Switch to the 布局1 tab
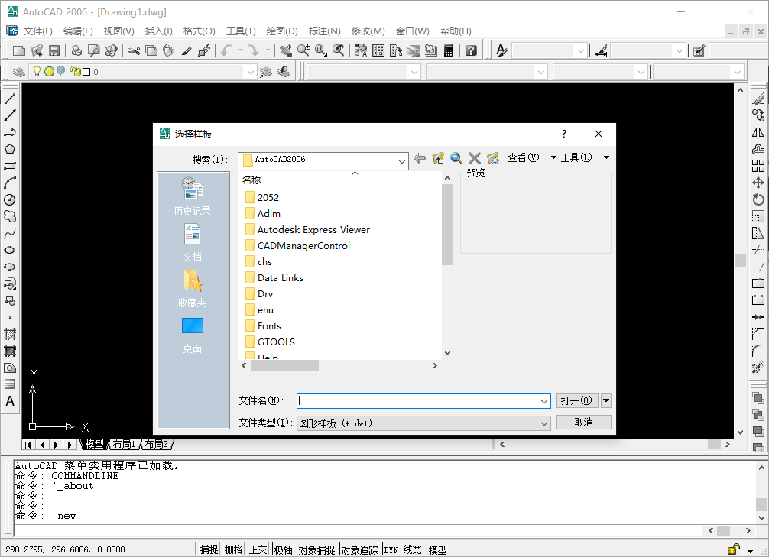The width and height of the screenshot is (769, 557). tap(123, 444)
